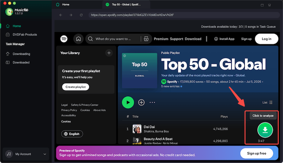Image resolution: width=283 pixels, height=163 pixels.
Task: Open the Legal footer link
Action: (64, 105)
